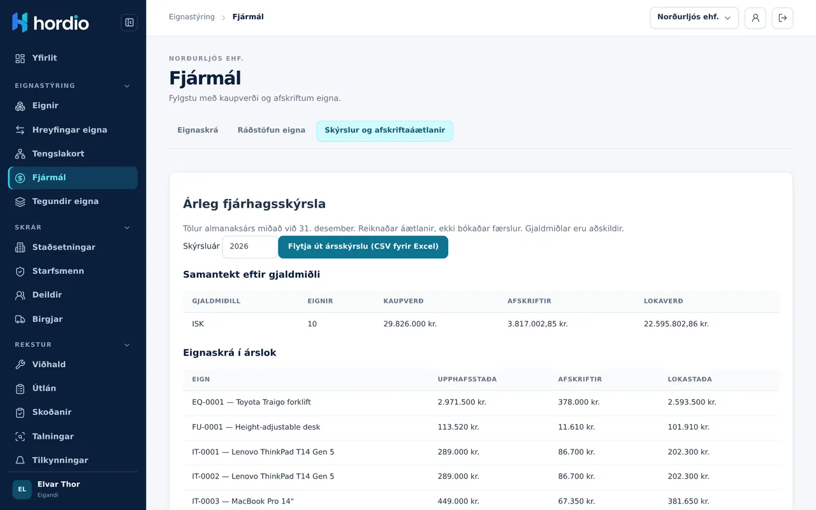Open Deildir users icon
The width and height of the screenshot is (816, 510).
coord(20,295)
